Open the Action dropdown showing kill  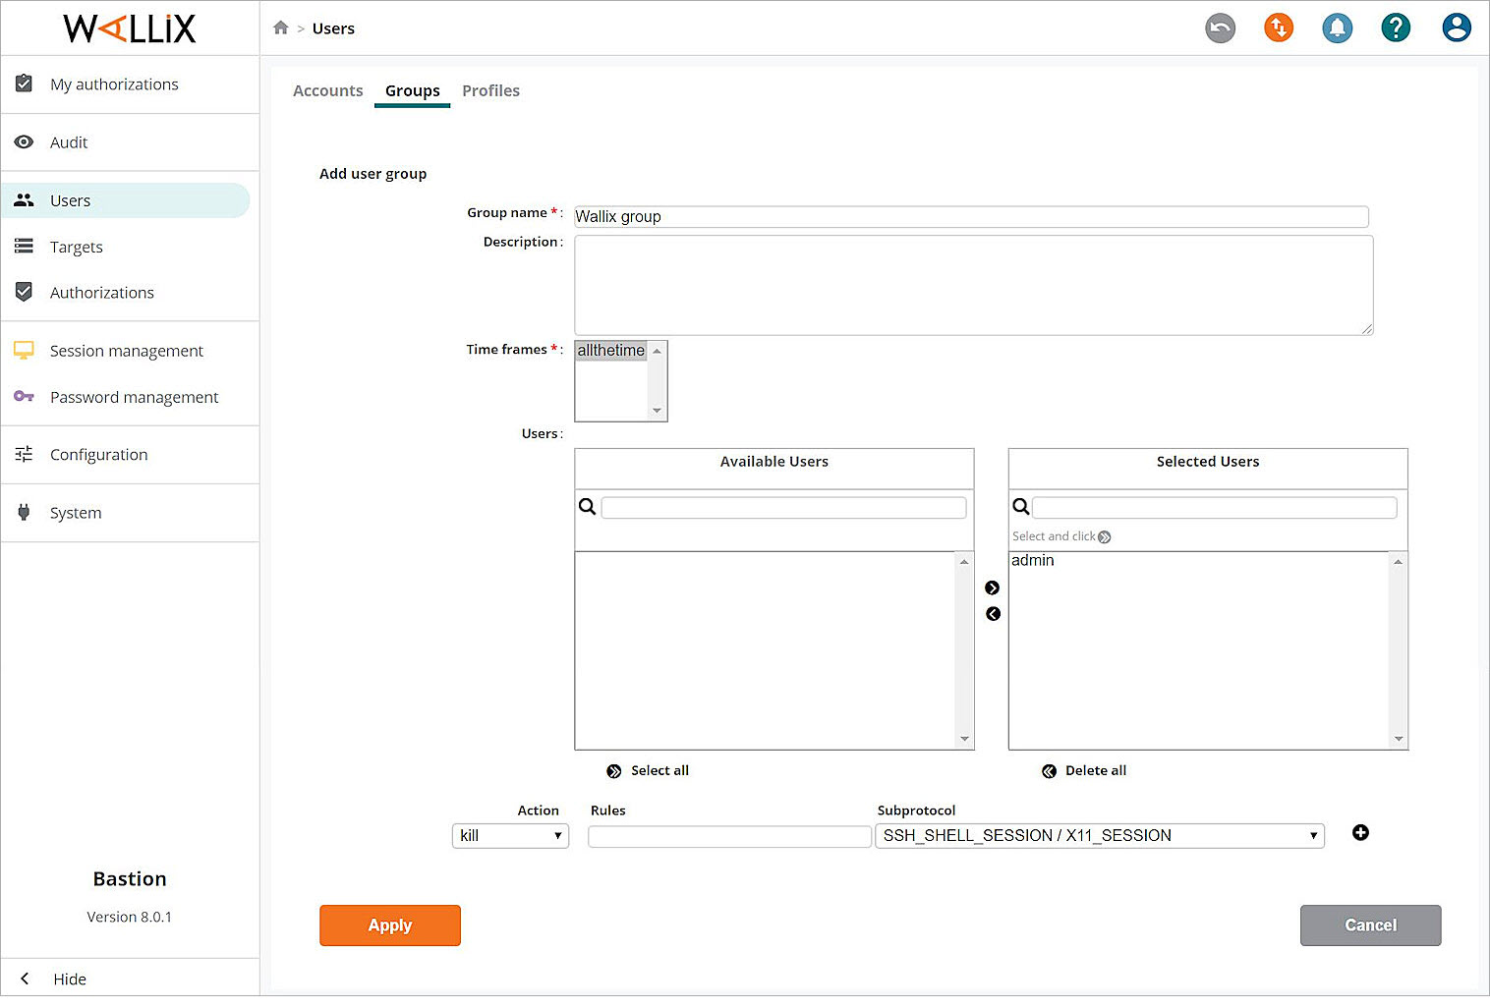(510, 835)
